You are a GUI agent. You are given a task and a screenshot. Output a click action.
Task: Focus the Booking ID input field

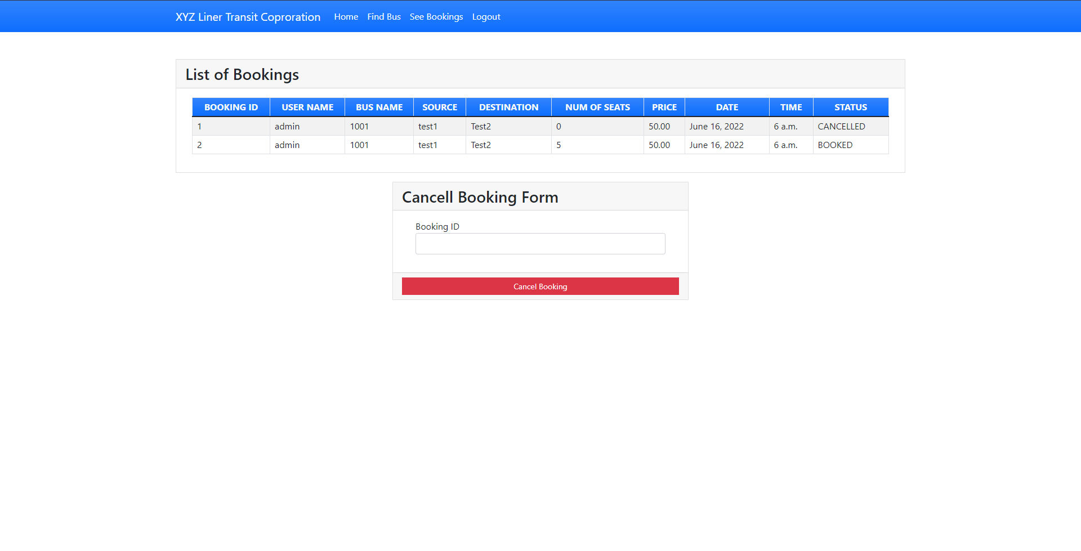click(x=540, y=244)
